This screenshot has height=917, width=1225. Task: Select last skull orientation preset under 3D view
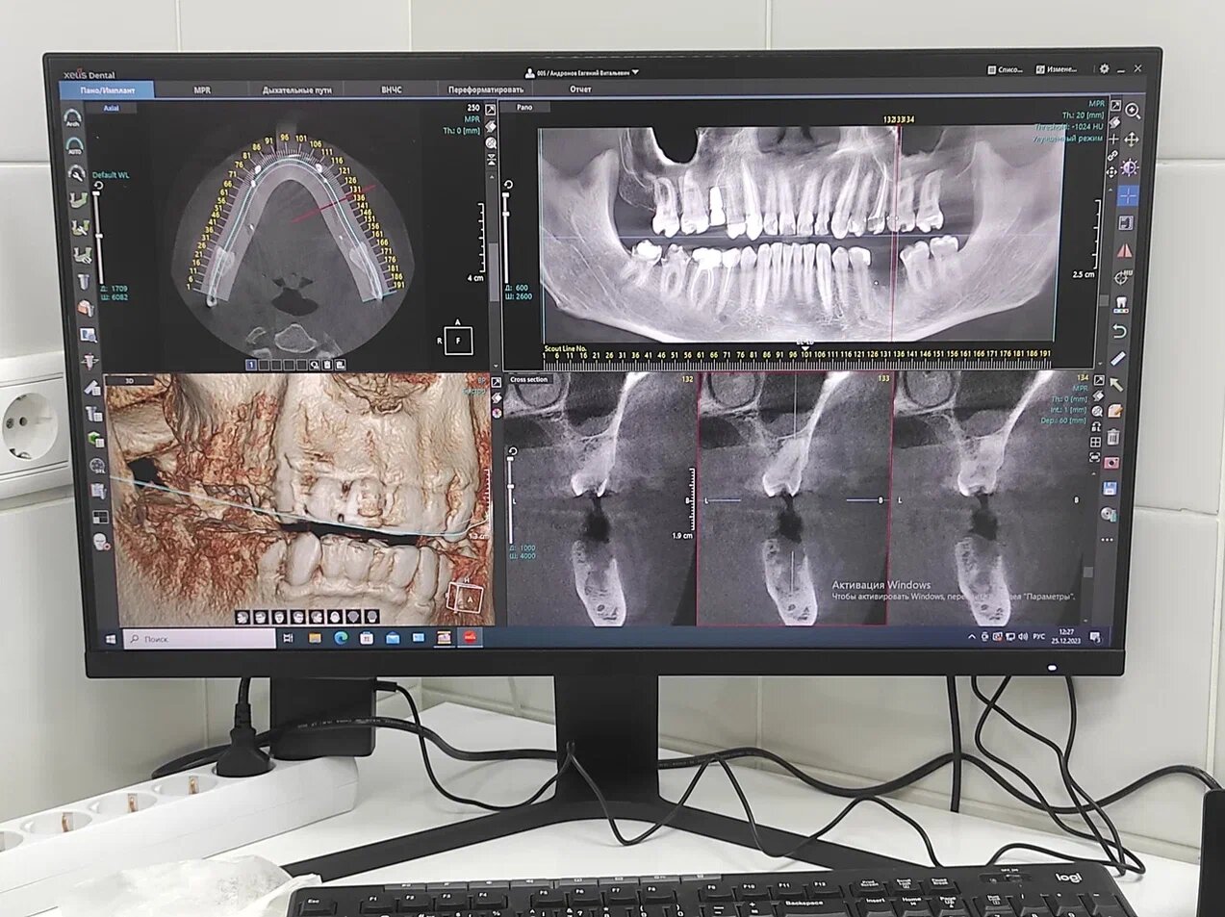point(371,617)
